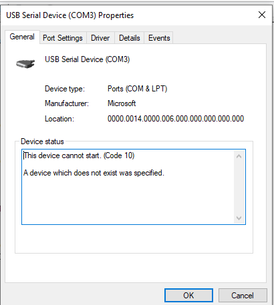Click the USB serial device connector icon
The image size is (274, 305).
point(25,64)
